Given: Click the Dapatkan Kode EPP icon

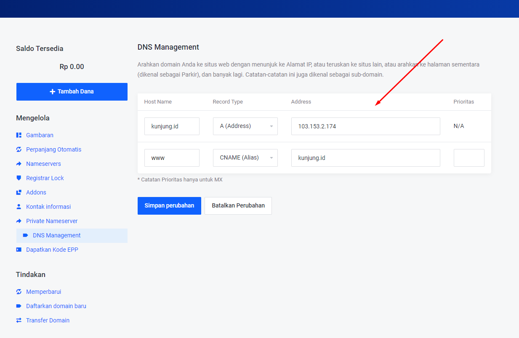Looking at the screenshot, I should click(x=19, y=250).
